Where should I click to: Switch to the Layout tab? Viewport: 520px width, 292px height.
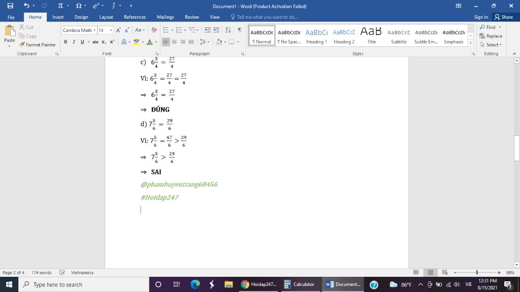[106, 17]
